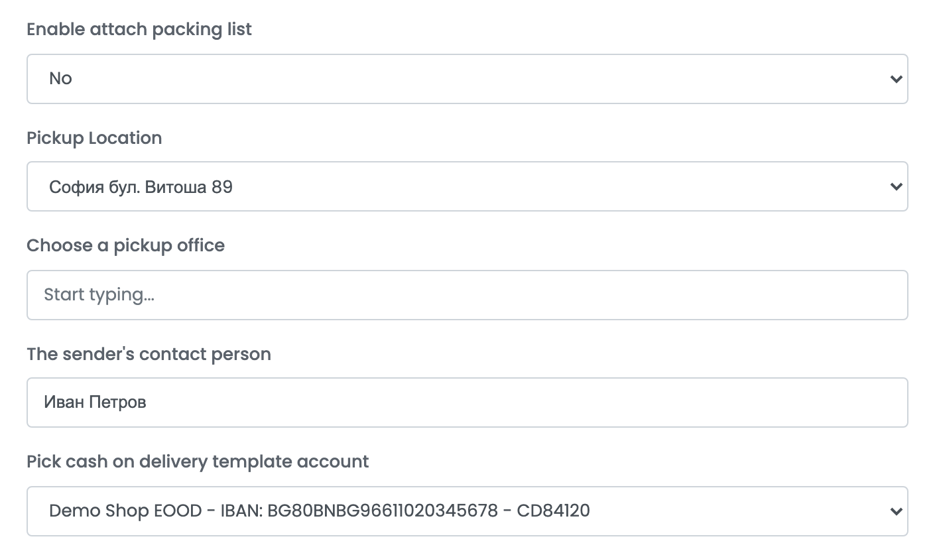Click the chevron arrow on the IBAN account select
Viewport: 935px width, 557px height.
pos(896,511)
